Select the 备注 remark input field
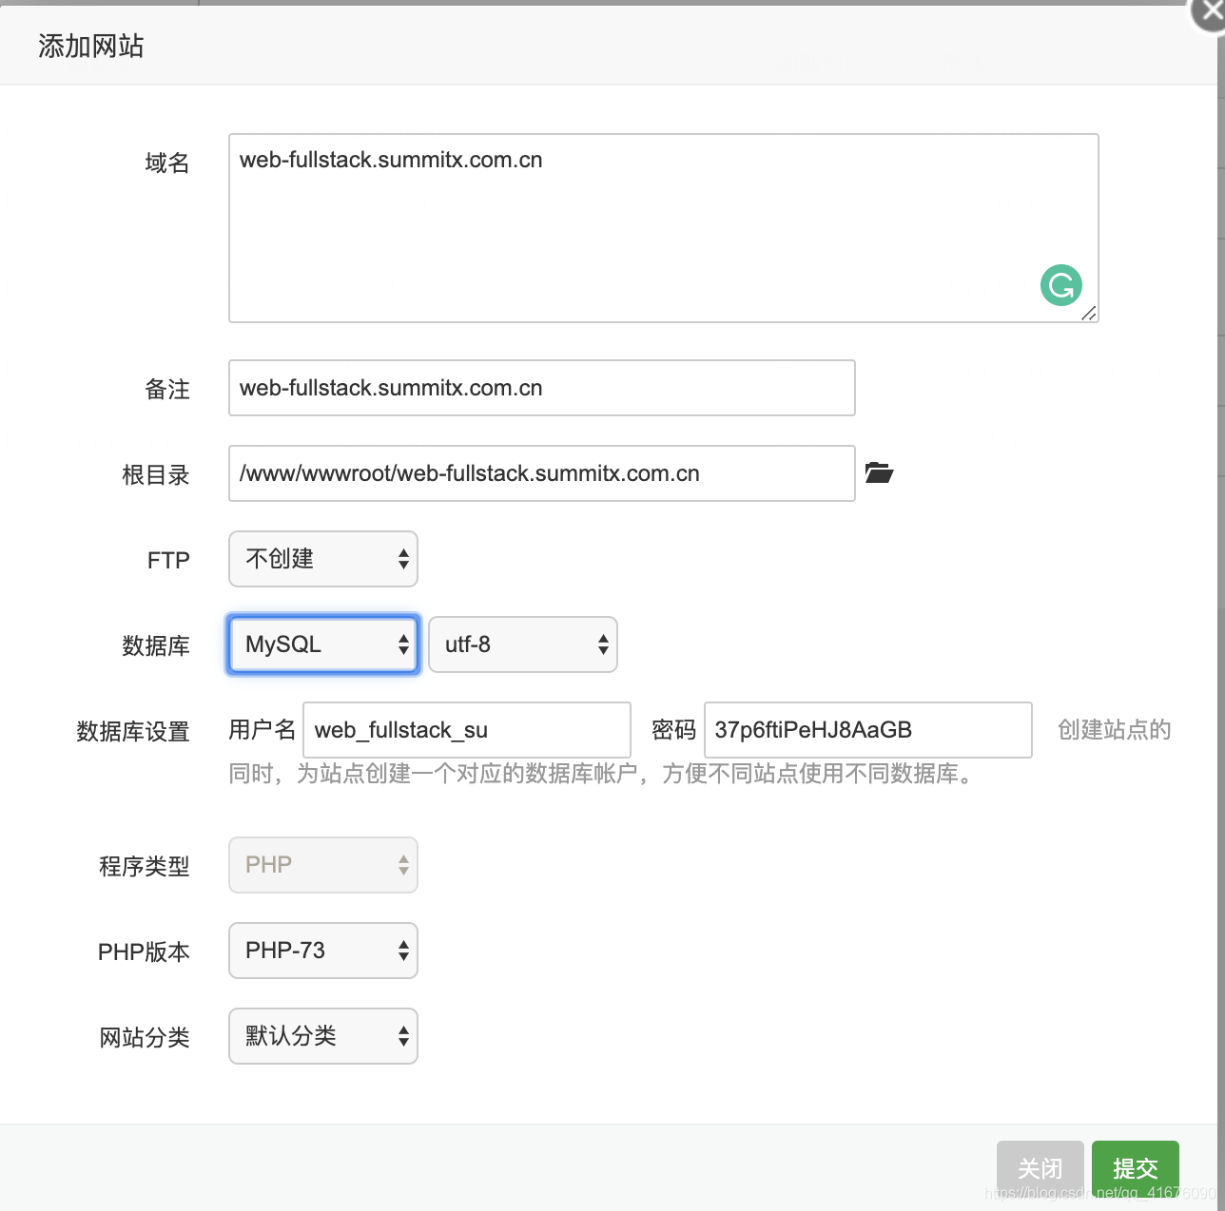The height and width of the screenshot is (1211, 1225). (540, 388)
